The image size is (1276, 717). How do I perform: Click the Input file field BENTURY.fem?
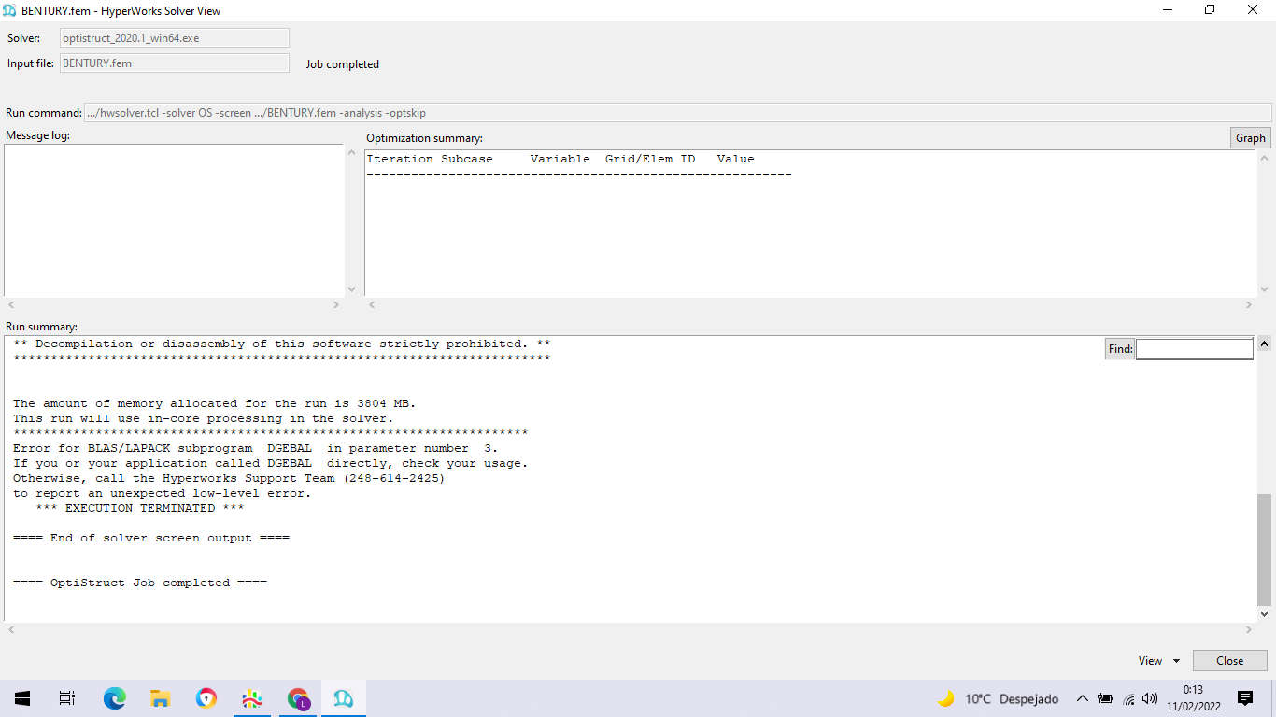175,63
